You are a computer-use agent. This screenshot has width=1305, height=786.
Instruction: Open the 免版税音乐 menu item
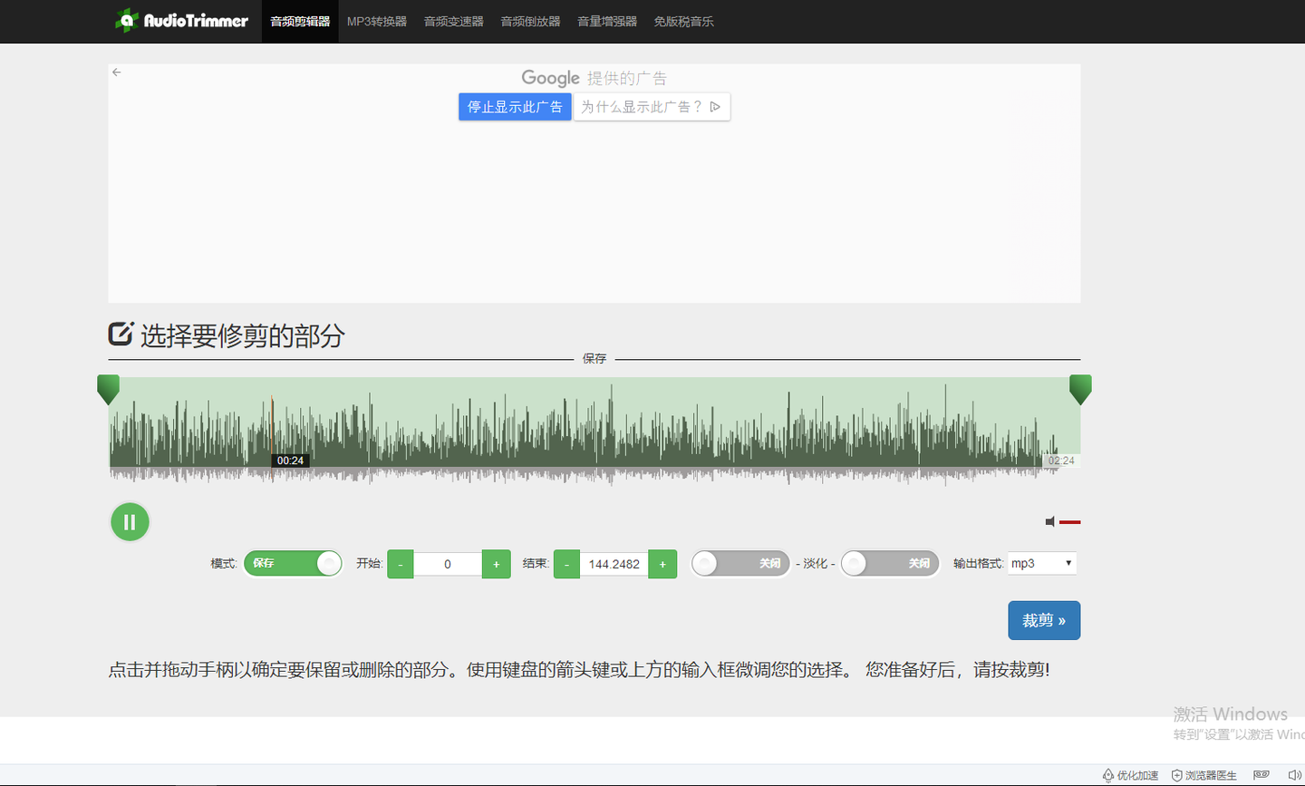[683, 21]
